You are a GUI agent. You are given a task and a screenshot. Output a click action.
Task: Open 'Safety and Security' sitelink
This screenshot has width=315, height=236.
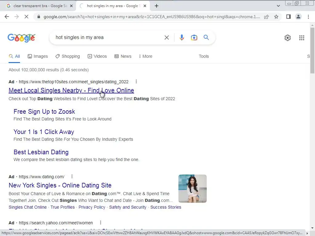(x=128, y=207)
